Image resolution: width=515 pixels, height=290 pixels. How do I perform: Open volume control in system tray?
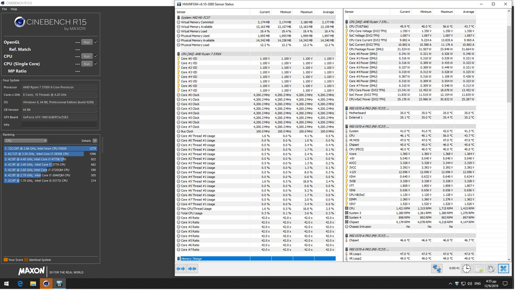(x=470, y=284)
